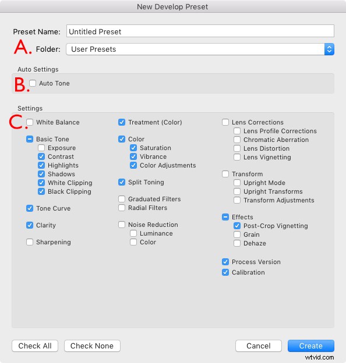Check the Graduated Filters option
The width and height of the screenshot is (346, 363).
click(122, 199)
